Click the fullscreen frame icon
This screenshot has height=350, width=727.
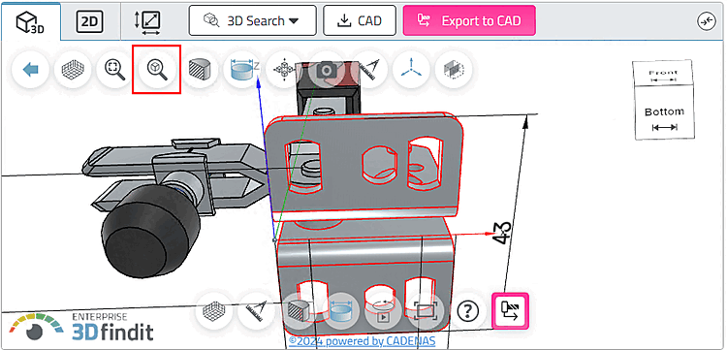426,311
